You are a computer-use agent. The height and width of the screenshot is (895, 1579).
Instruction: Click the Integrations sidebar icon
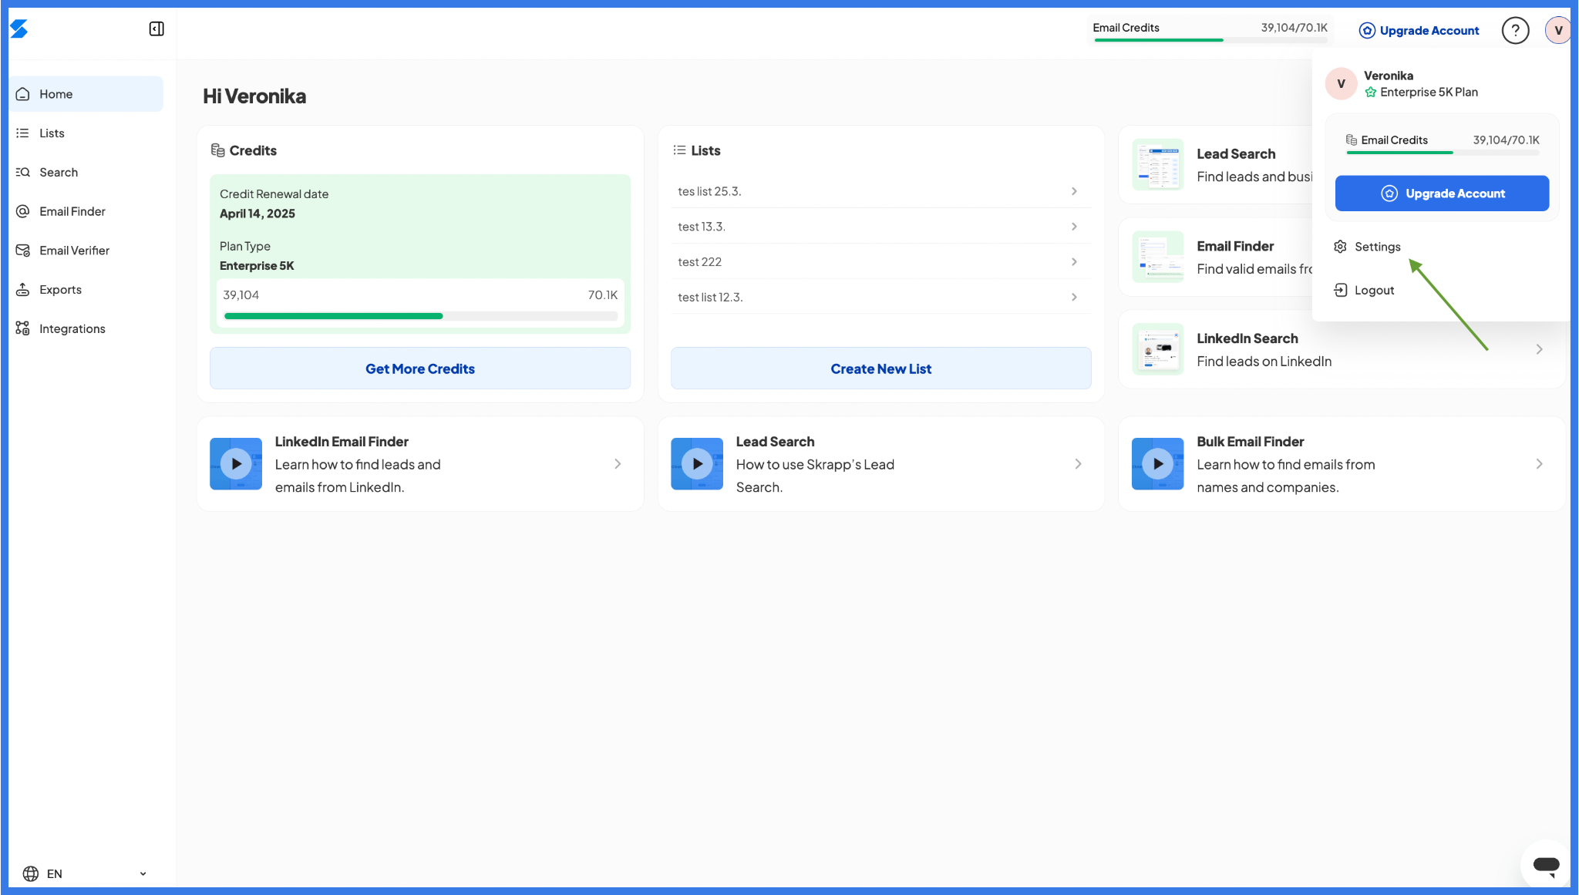click(23, 328)
